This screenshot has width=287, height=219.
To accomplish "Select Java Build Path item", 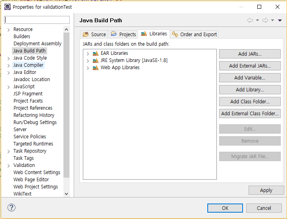I will pyautogui.click(x=29, y=50).
